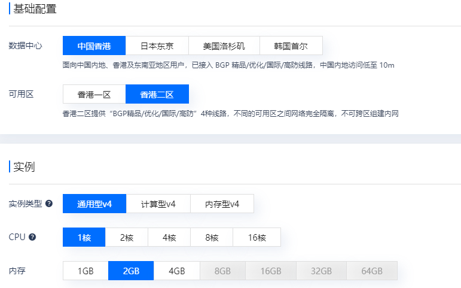Click the 基础配置 section heading
Image resolution: width=461 pixels, height=288 pixels.
[35, 9]
